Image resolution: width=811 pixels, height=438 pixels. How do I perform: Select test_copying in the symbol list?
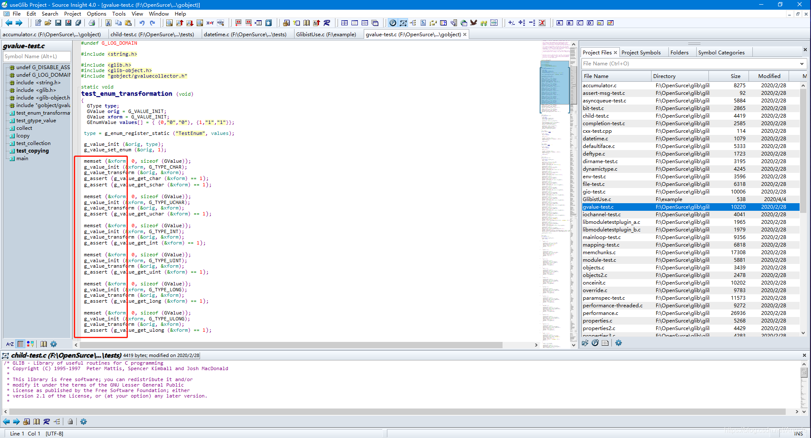[x=32, y=151]
